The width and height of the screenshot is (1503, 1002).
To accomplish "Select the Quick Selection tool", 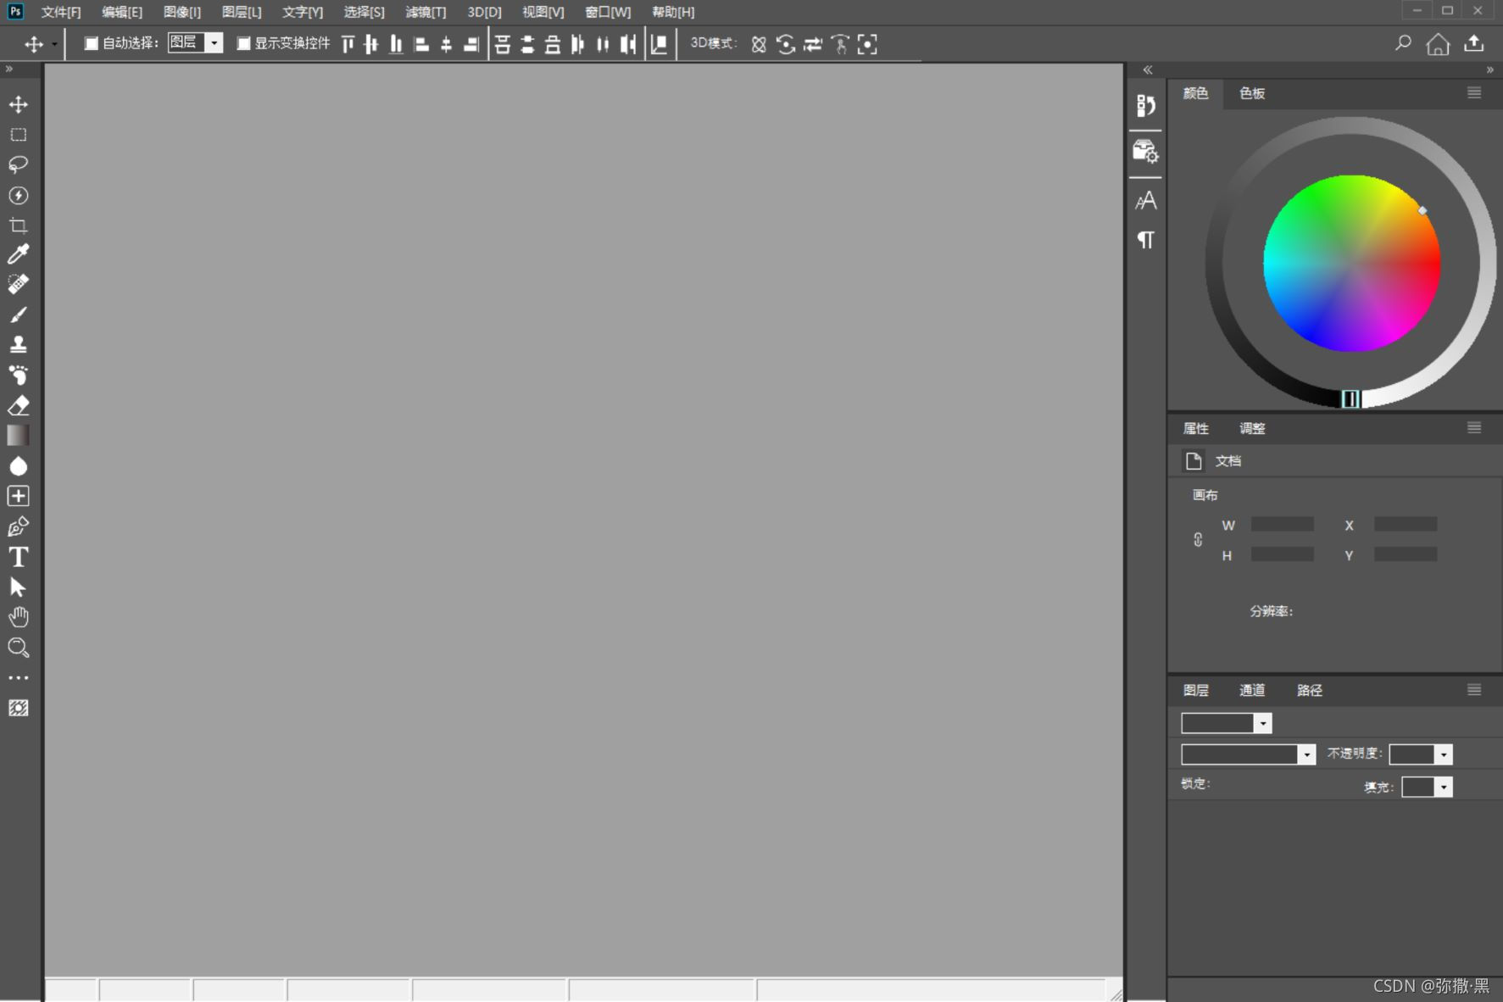I will click(18, 195).
